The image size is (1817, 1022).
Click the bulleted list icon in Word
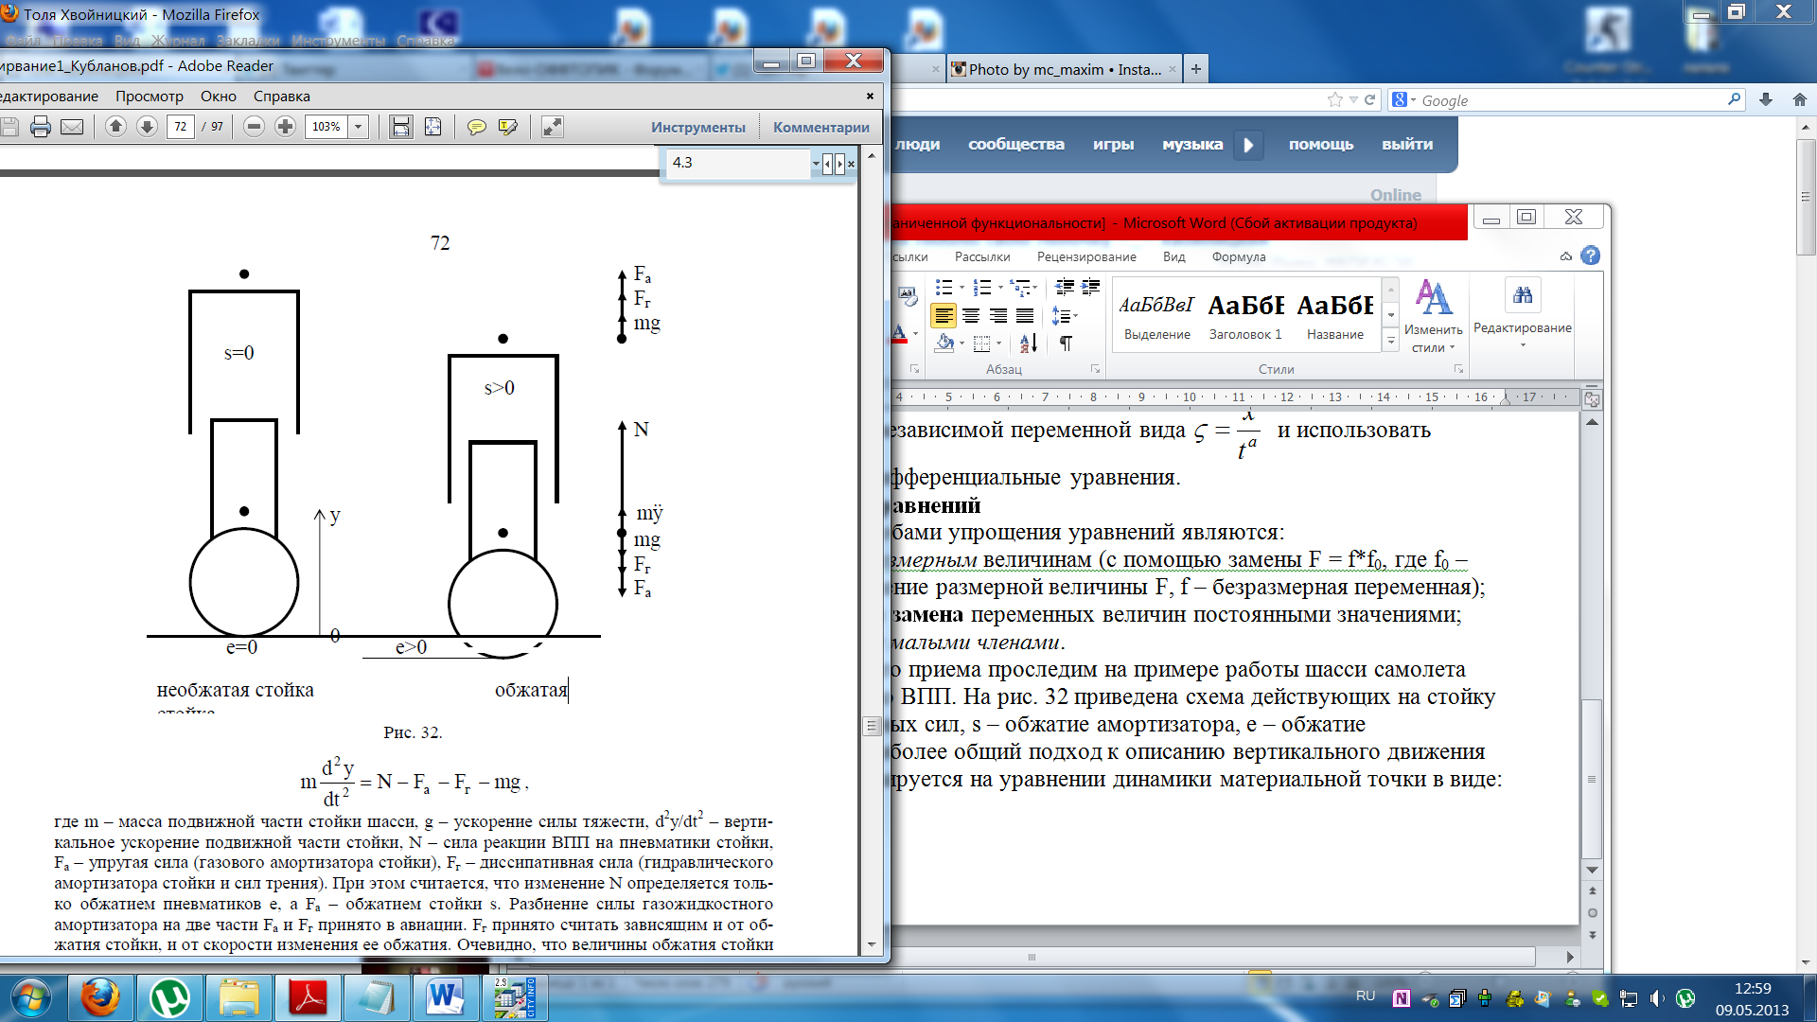pyautogui.click(x=944, y=287)
